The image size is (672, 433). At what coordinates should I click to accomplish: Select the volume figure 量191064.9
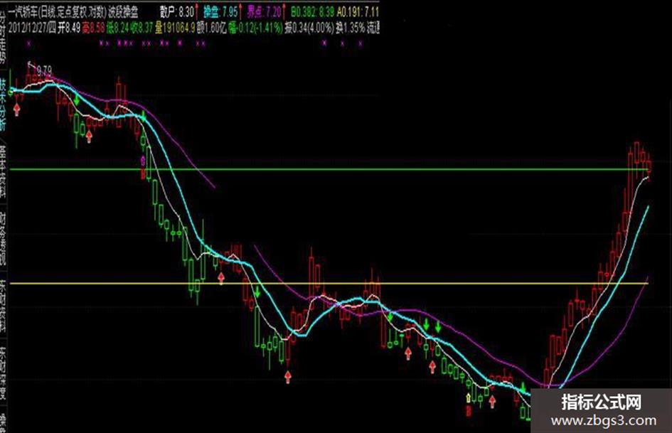coord(175,28)
